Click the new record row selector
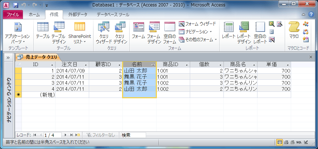The width and height of the screenshot is (318, 149). click(x=18, y=95)
